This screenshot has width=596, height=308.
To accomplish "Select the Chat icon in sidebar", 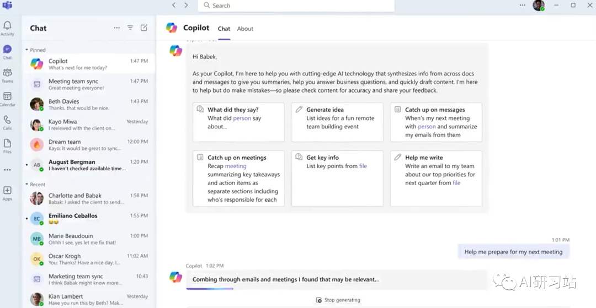I will pyautogui.click(x=7, y=52).
